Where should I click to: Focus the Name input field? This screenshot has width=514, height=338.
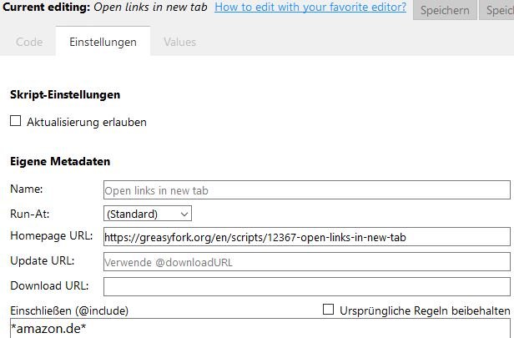tap(306, 190)
